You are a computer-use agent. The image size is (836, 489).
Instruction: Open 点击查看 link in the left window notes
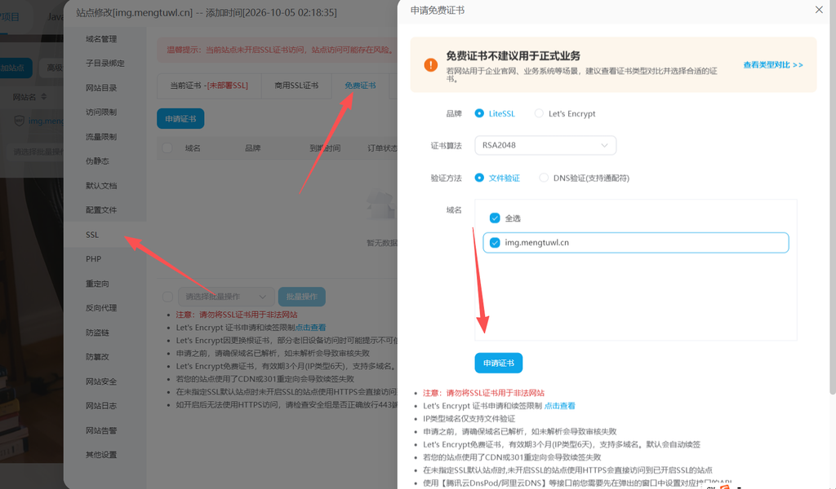[310, 328]
